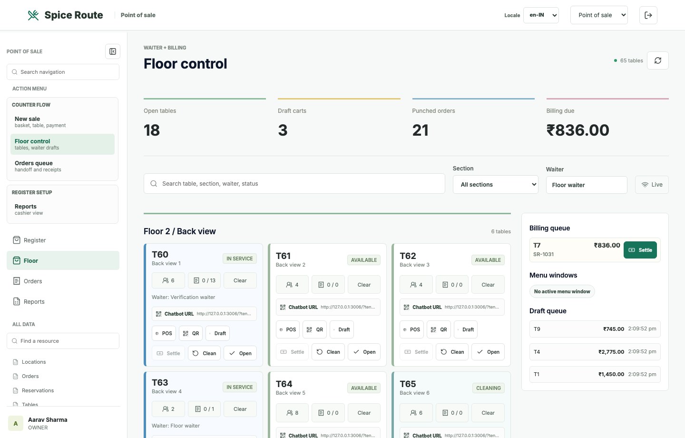Open Orders under All Data

click(x=63, y=376)
